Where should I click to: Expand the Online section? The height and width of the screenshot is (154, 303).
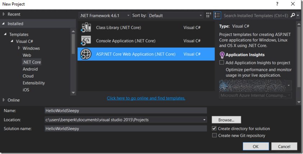(x=4, y=100)
